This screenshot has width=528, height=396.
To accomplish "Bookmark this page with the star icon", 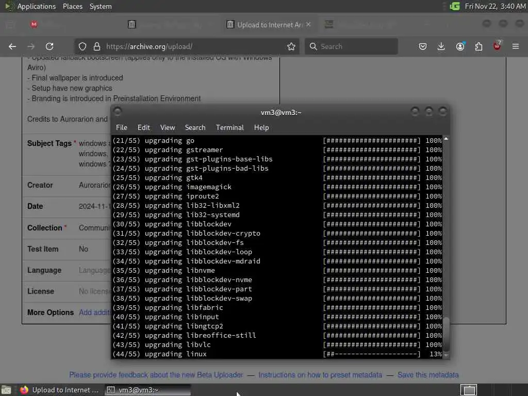I will coord(291,46).
